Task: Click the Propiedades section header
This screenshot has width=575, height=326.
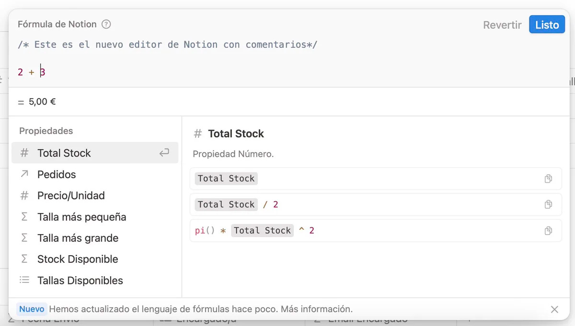Action: (46, 131)
